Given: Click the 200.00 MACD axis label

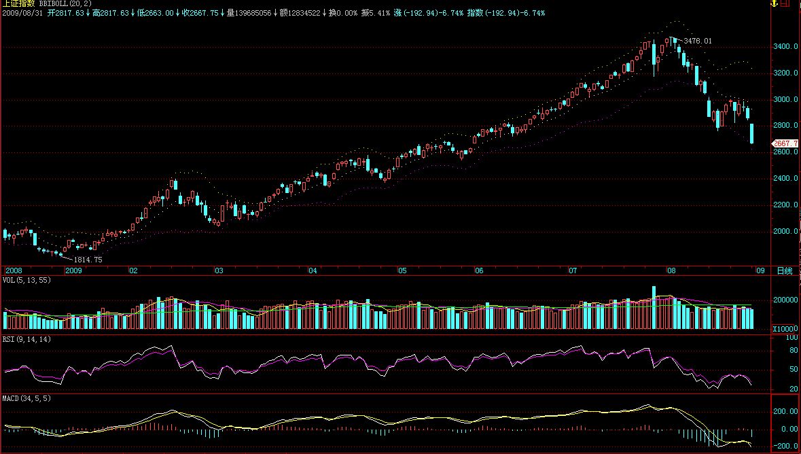Looking at the screenshot, I should (x=785, y=412).
